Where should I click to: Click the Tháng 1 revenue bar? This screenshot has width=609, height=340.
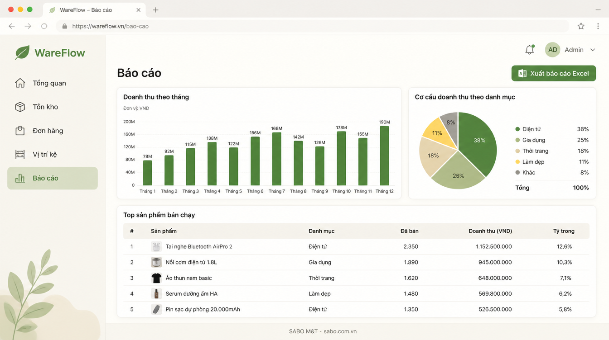[148, 173]
